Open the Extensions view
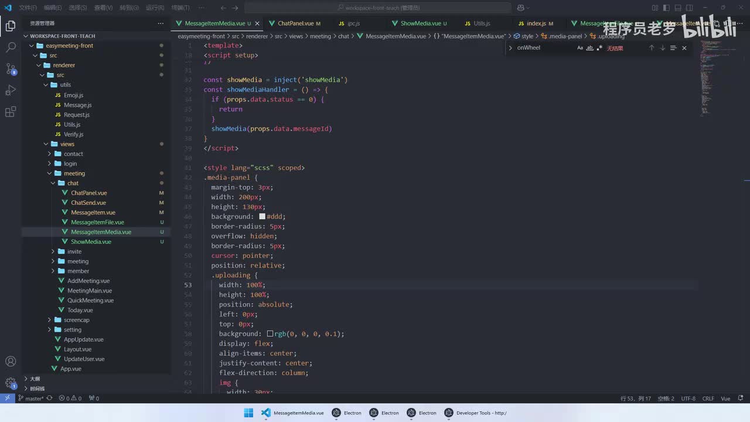750x422 pixels. click(x=11, y=111)
